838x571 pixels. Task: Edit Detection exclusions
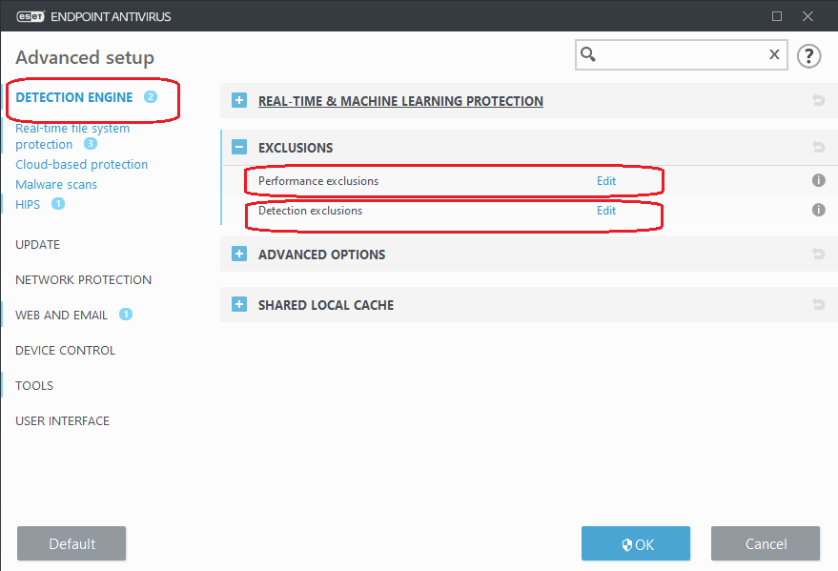point(606,211)
